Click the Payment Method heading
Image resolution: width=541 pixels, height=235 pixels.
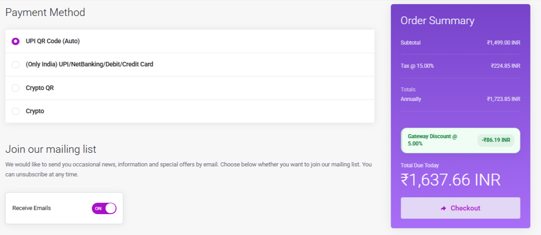[45, 12]
